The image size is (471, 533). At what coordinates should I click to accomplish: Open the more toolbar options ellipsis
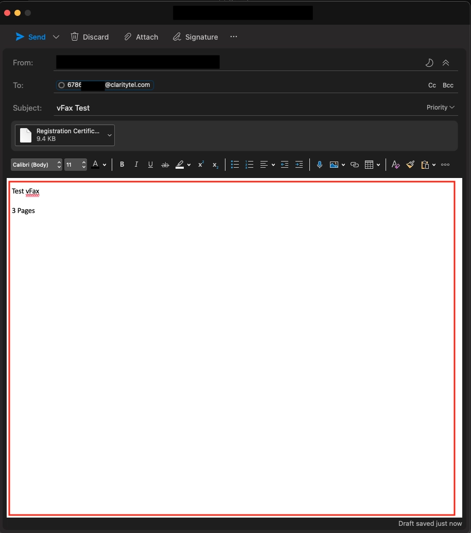[x=234, y=37]
